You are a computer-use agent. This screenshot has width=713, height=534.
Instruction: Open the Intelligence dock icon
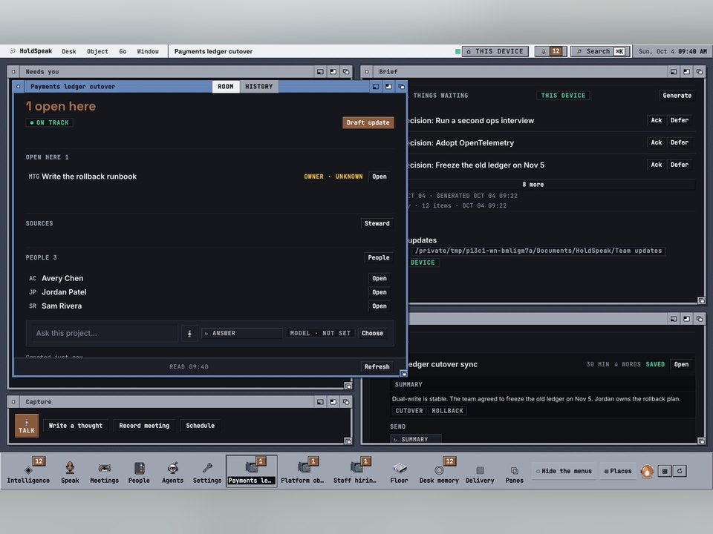tap(28, 472)
